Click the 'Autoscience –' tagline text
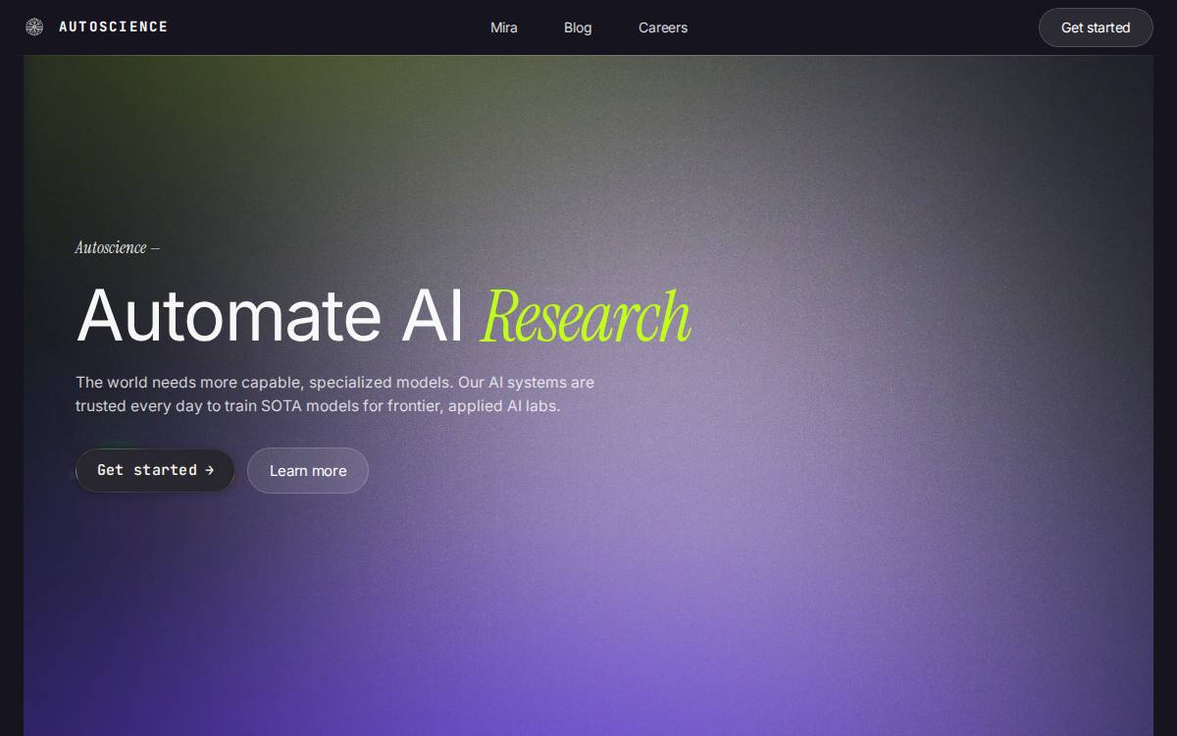 coord(118,247)
